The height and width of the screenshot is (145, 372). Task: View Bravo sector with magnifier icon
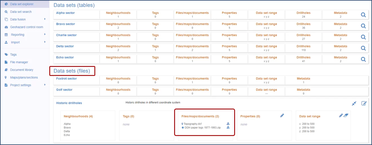point(363,26)
